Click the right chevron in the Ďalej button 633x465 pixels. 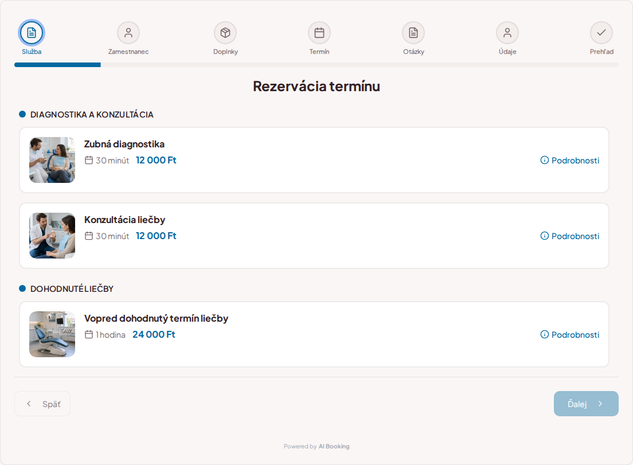click(600, 404)
